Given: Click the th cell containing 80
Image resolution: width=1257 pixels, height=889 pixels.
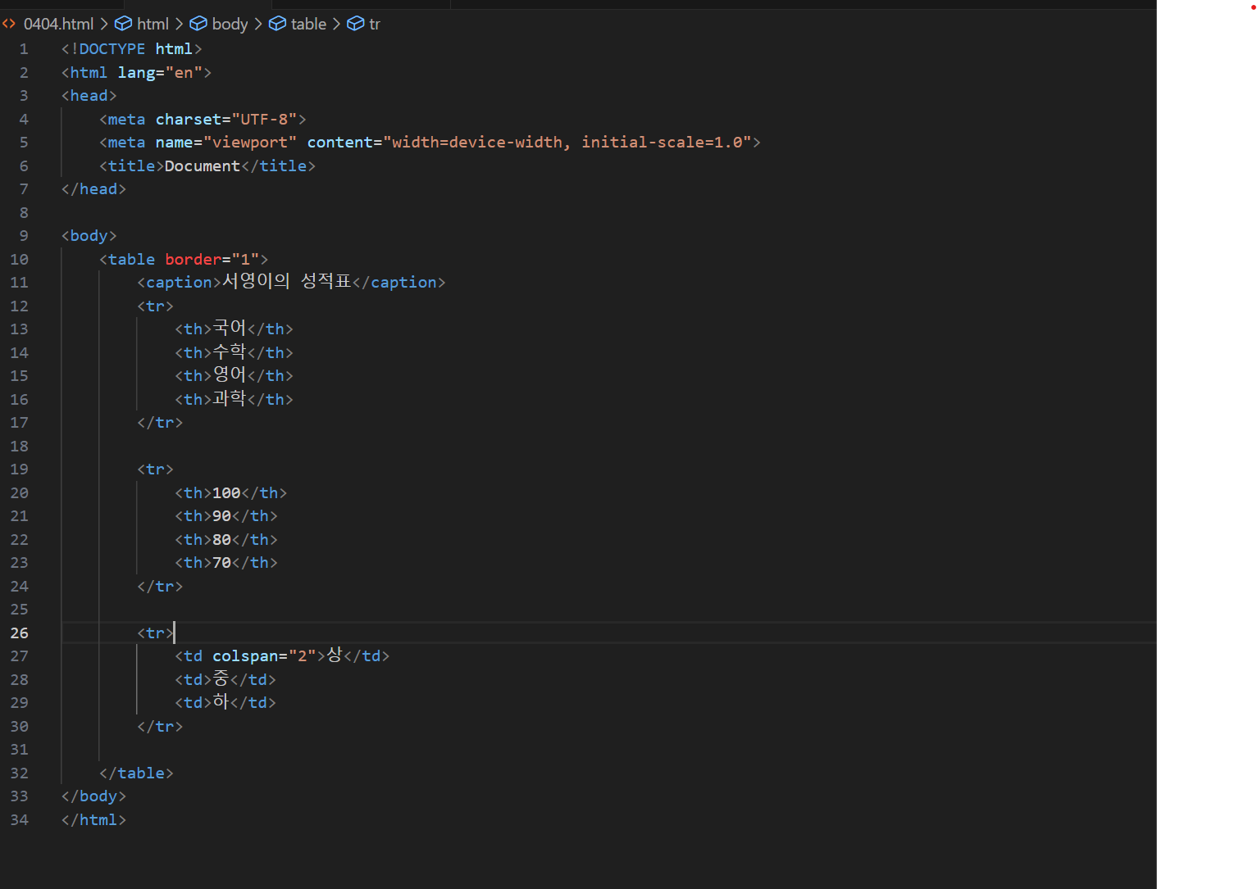Looking at the screenshot, I should tap(226, 540).
